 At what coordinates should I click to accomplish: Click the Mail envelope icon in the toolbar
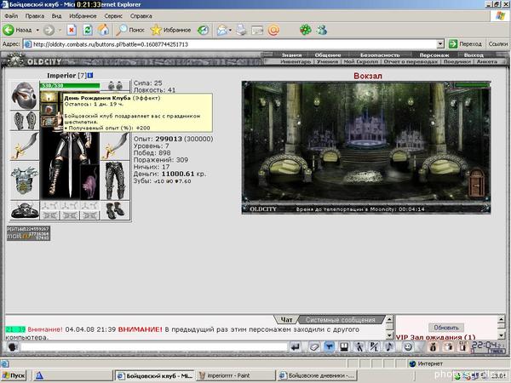pyautogui.click(x=221, y=31)
